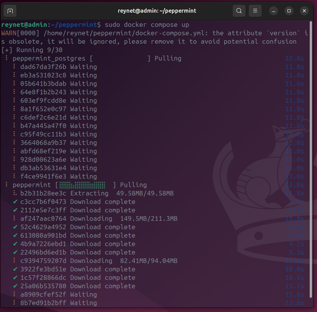Image resolution: width=317 pixels, height=312 pixels.
Task: Click layer hash 'db3ab53631e4'
Action: 43,168
